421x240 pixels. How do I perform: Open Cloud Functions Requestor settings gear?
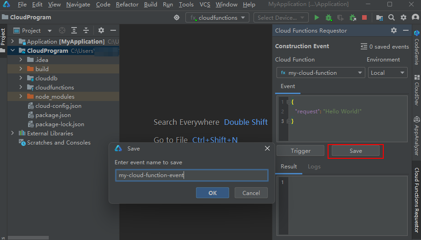coord(394,31)
